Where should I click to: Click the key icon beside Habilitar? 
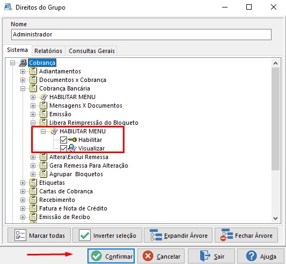coord(72,140)
